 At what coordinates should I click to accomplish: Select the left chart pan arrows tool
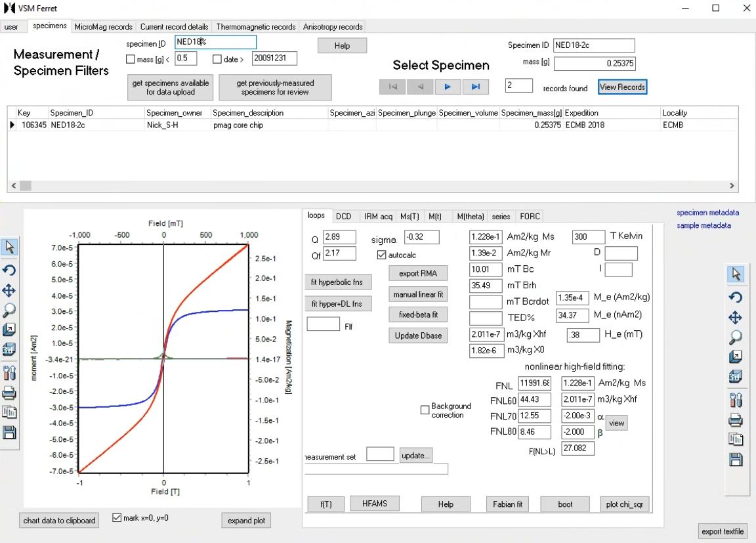(x=9, y=290)
